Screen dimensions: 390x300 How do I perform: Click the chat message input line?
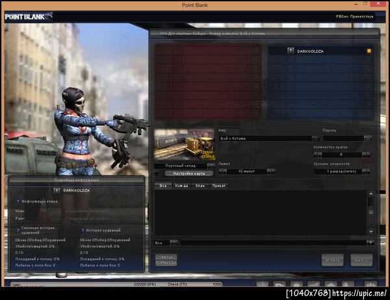click(273, 243)
